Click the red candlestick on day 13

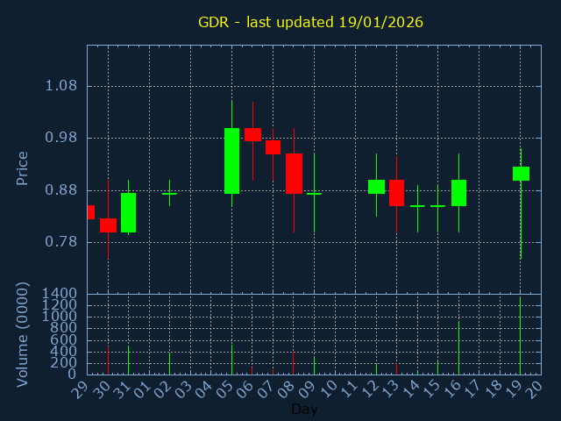[x=396, y=193]
